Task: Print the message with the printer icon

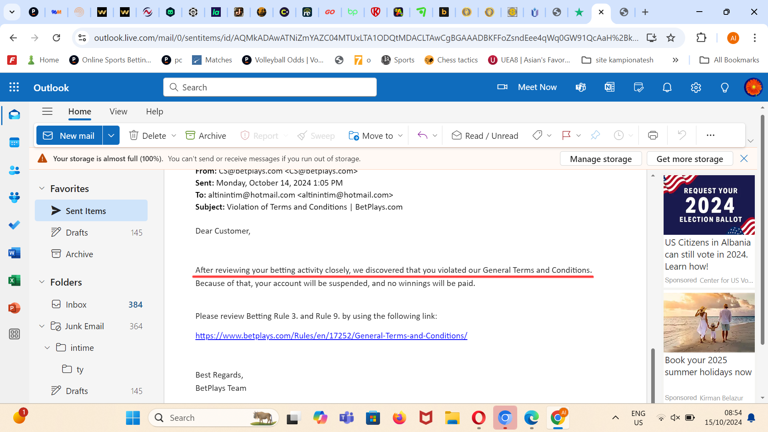Action: tap(653, 136)
